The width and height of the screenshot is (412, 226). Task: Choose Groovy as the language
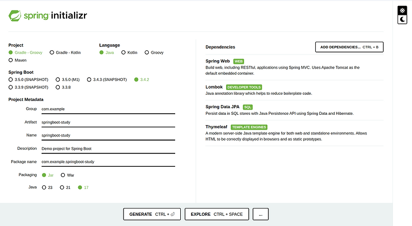pos(154,53)
